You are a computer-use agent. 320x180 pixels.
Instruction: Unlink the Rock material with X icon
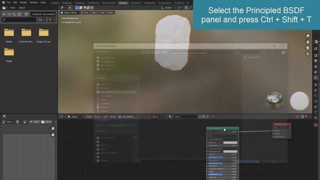(x=207, y=116)
